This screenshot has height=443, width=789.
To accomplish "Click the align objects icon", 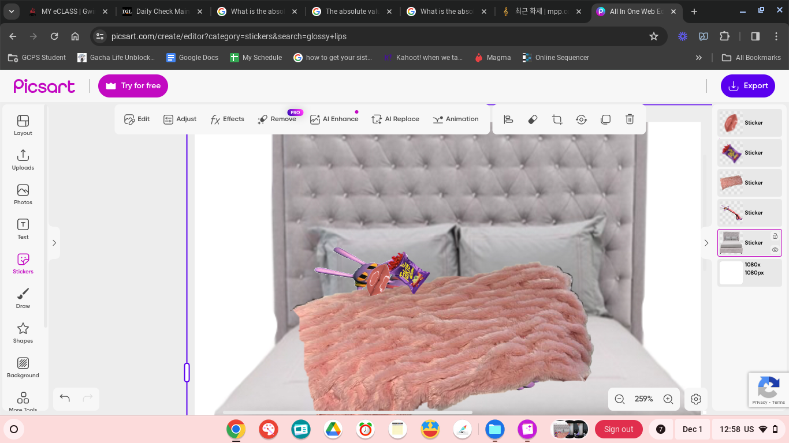I will pyautogui.click(x=508, y=119).
